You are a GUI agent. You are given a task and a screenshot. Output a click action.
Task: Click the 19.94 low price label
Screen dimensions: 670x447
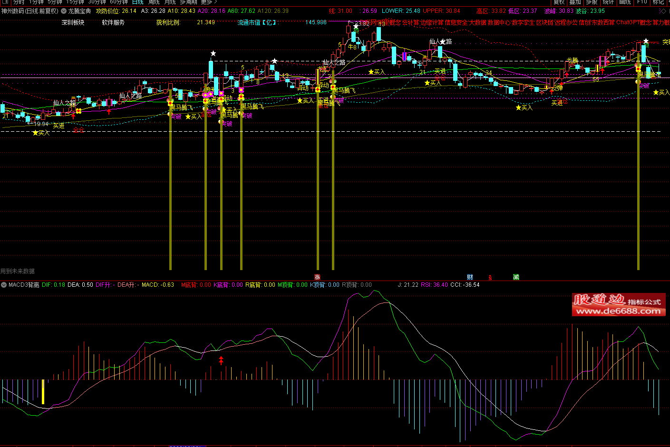point(41,124)
